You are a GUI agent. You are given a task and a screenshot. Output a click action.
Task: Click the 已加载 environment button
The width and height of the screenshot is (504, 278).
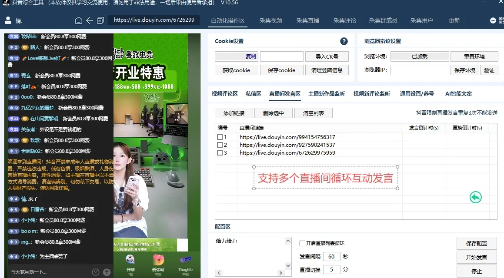coord(420,56)
